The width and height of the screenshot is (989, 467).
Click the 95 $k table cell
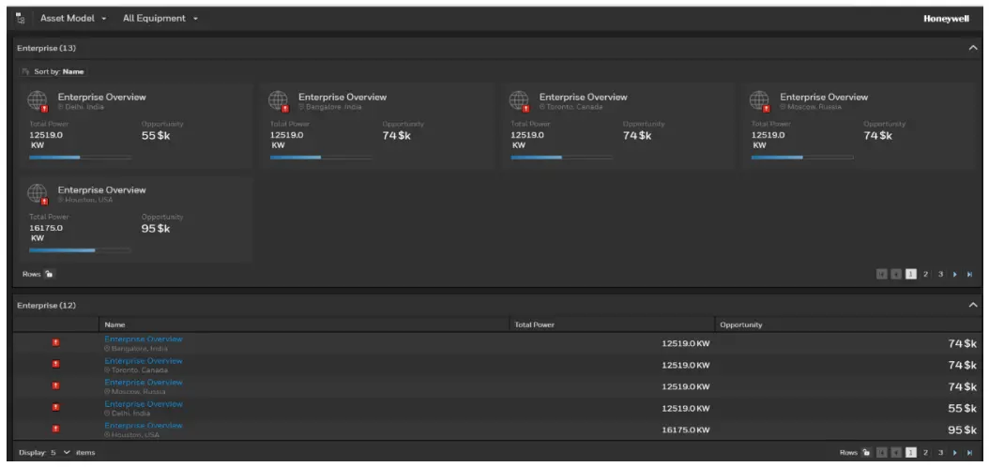(x=963, y=429)
